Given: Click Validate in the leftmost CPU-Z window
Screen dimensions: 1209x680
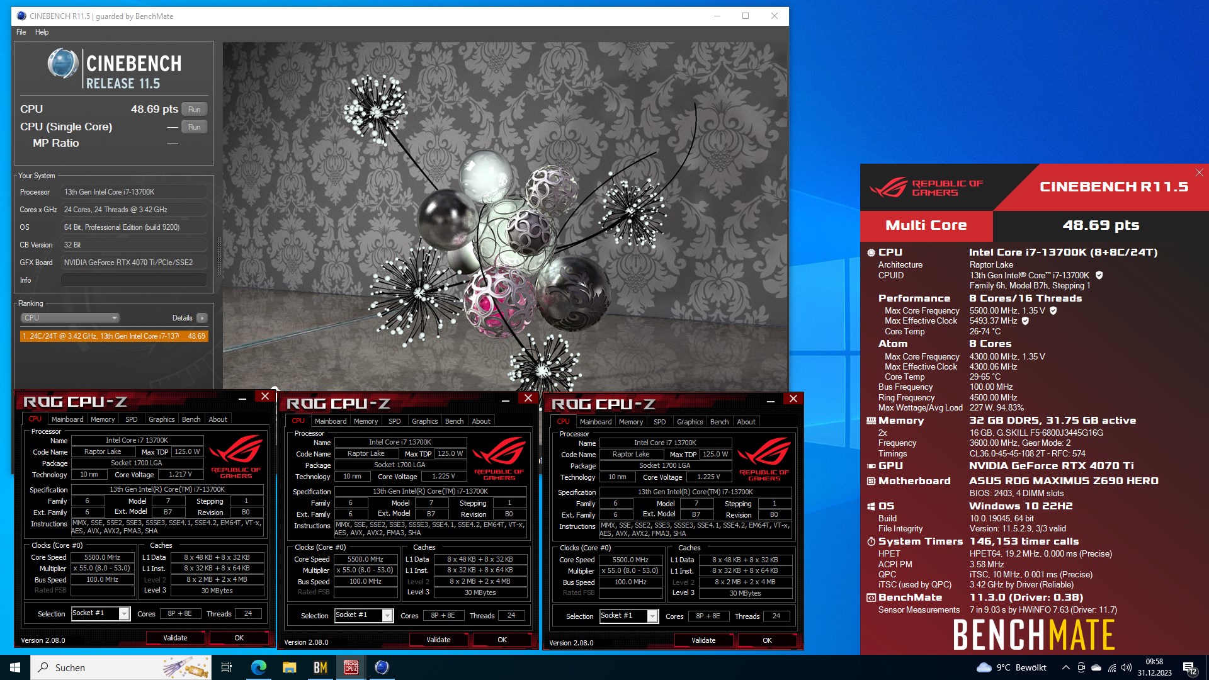Looking at the screenshot, I should (175, 638).
